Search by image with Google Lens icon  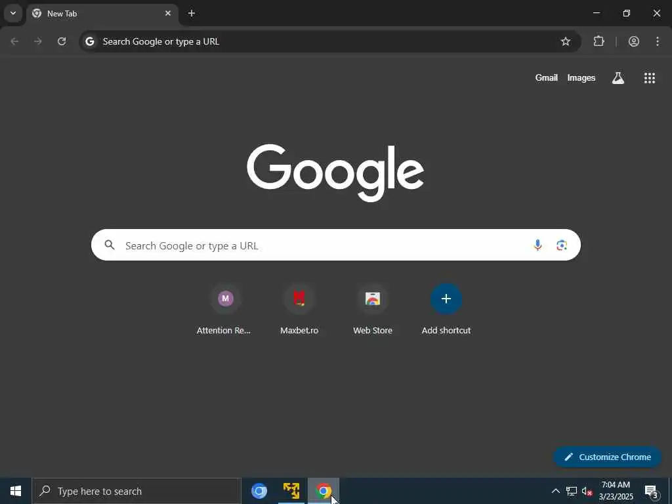pos(562,245)
